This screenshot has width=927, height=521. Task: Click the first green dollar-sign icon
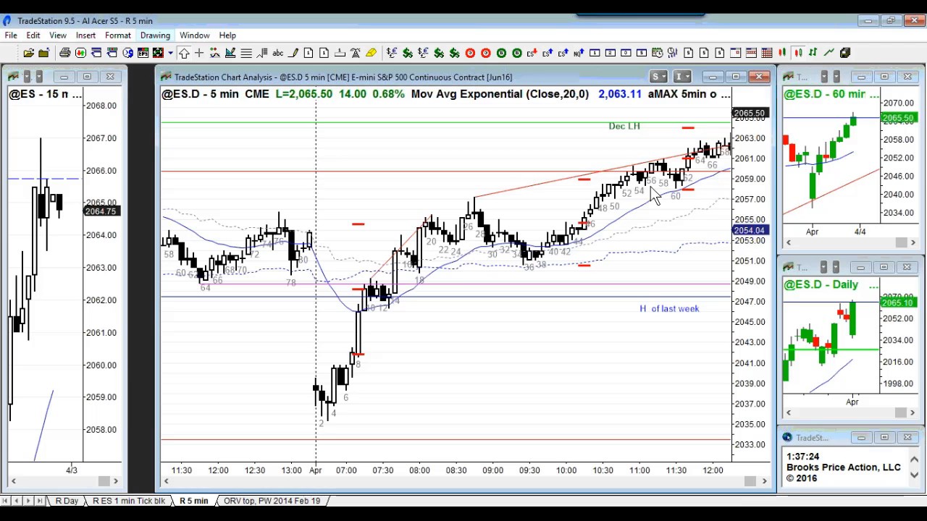tap(408, 53)
